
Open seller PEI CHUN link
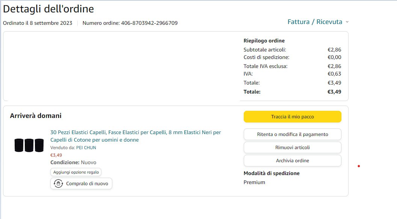(x=86, y=148)
